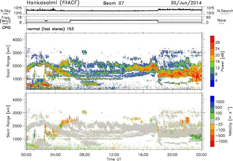
Task: Click the 'N.Sky' axis label
Action: (x=6, y=11)
